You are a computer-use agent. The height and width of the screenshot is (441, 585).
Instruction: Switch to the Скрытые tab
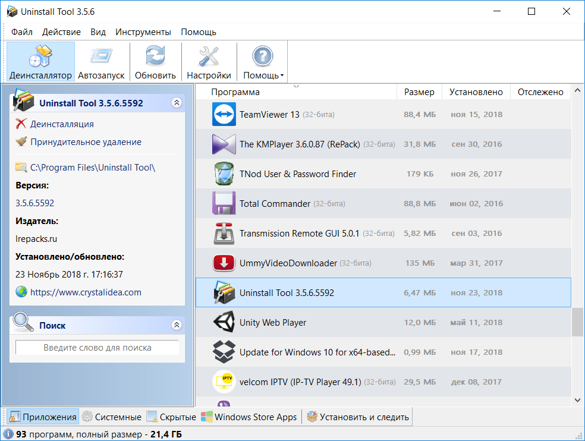(172, 417)
